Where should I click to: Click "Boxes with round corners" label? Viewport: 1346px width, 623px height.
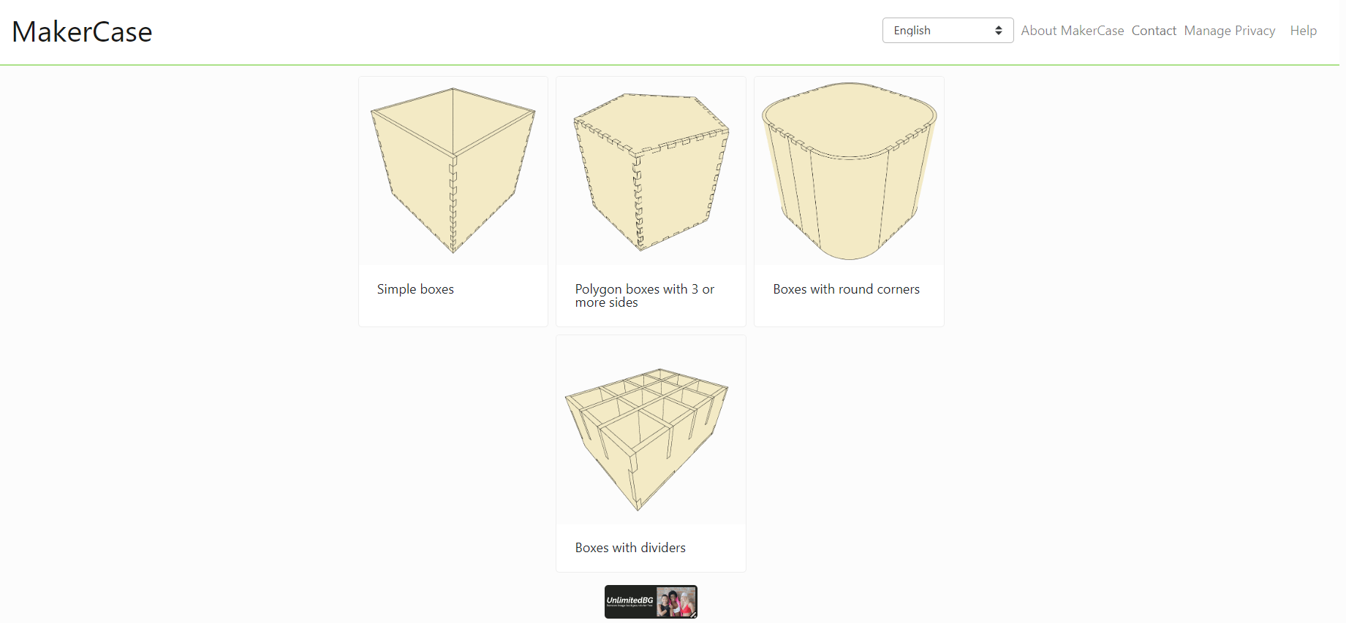846,289
